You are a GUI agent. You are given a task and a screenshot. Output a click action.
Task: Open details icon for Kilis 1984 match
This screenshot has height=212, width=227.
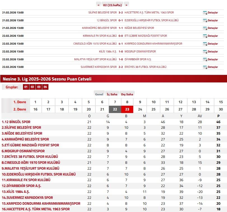[x=205, y=52]
